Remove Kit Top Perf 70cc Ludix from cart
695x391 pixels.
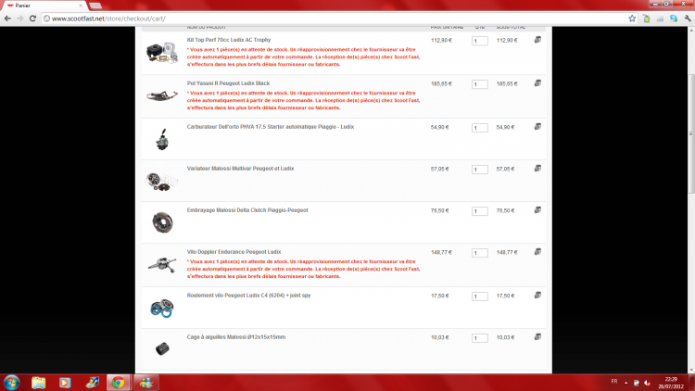[x=537, y=40]
